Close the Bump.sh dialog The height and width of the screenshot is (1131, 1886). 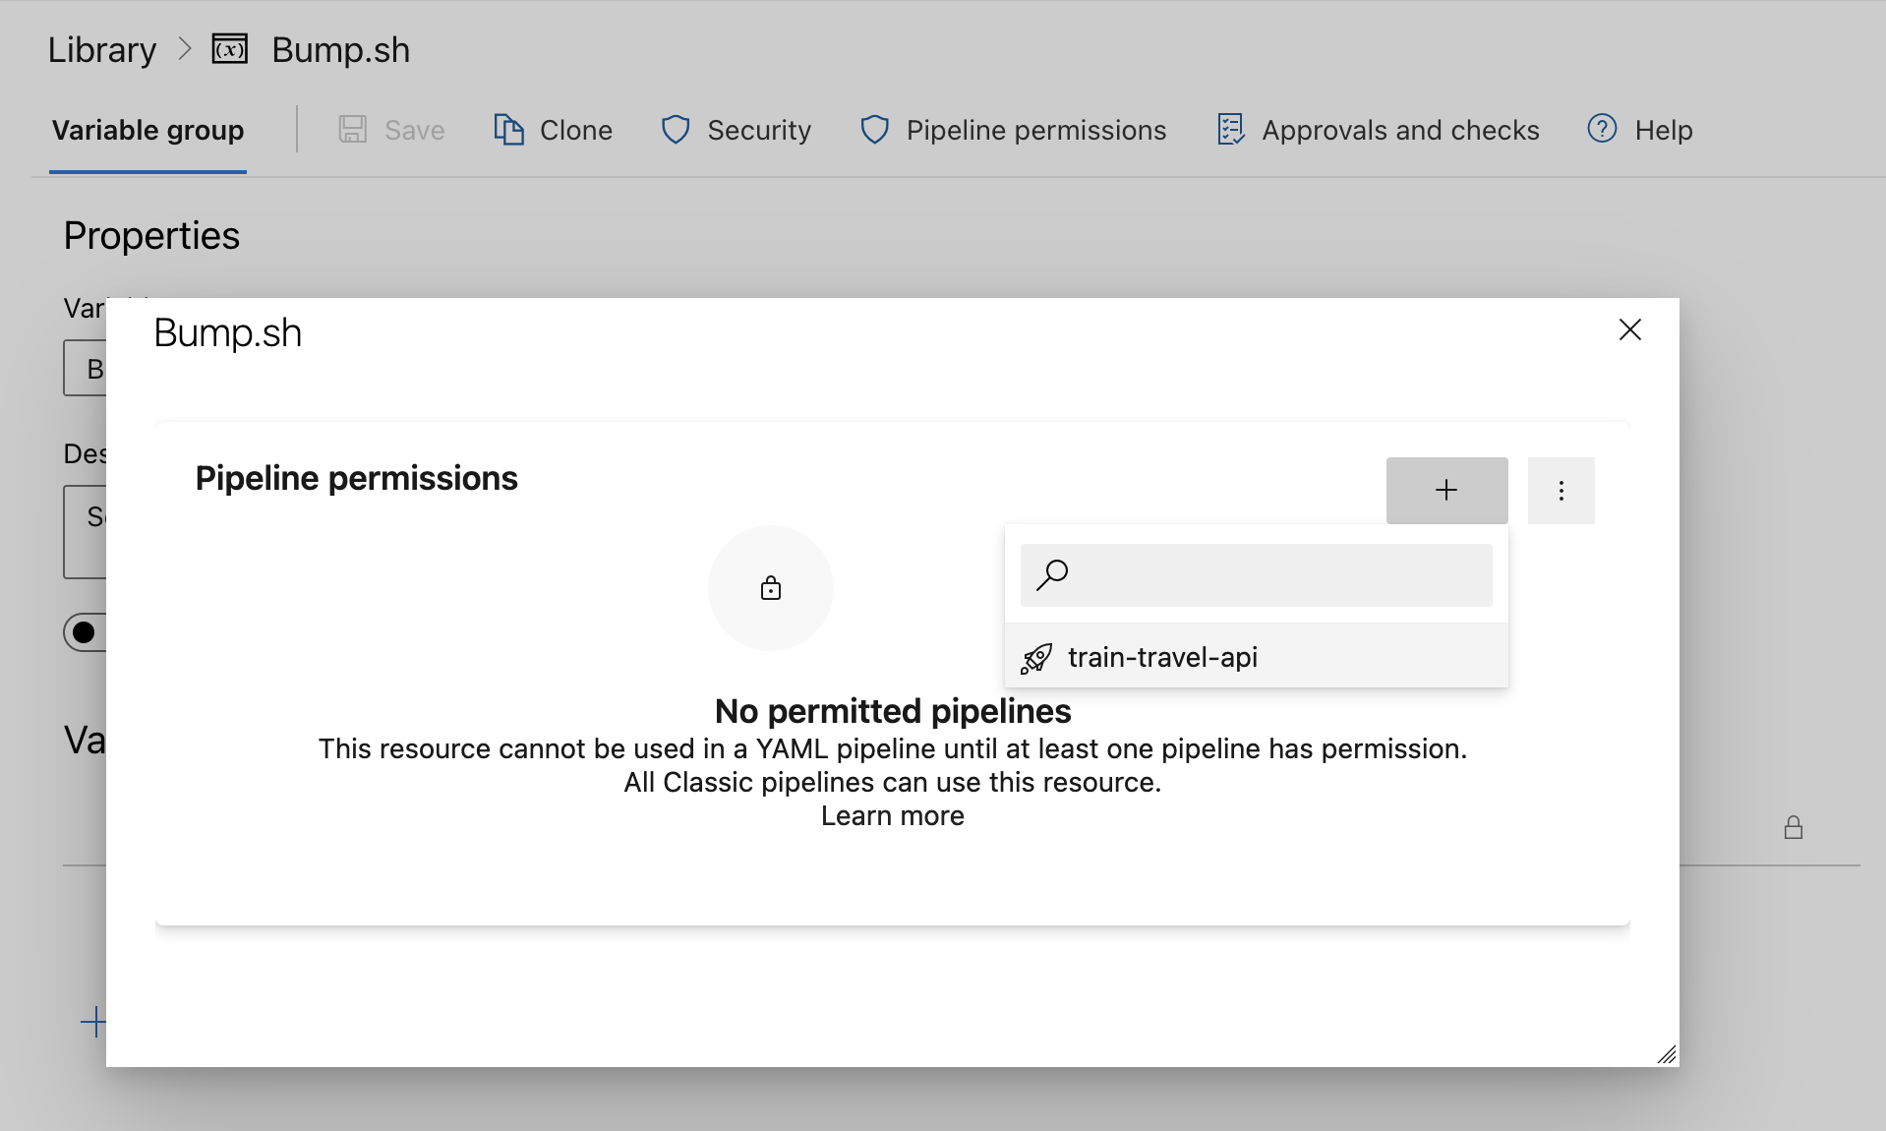1629,329
